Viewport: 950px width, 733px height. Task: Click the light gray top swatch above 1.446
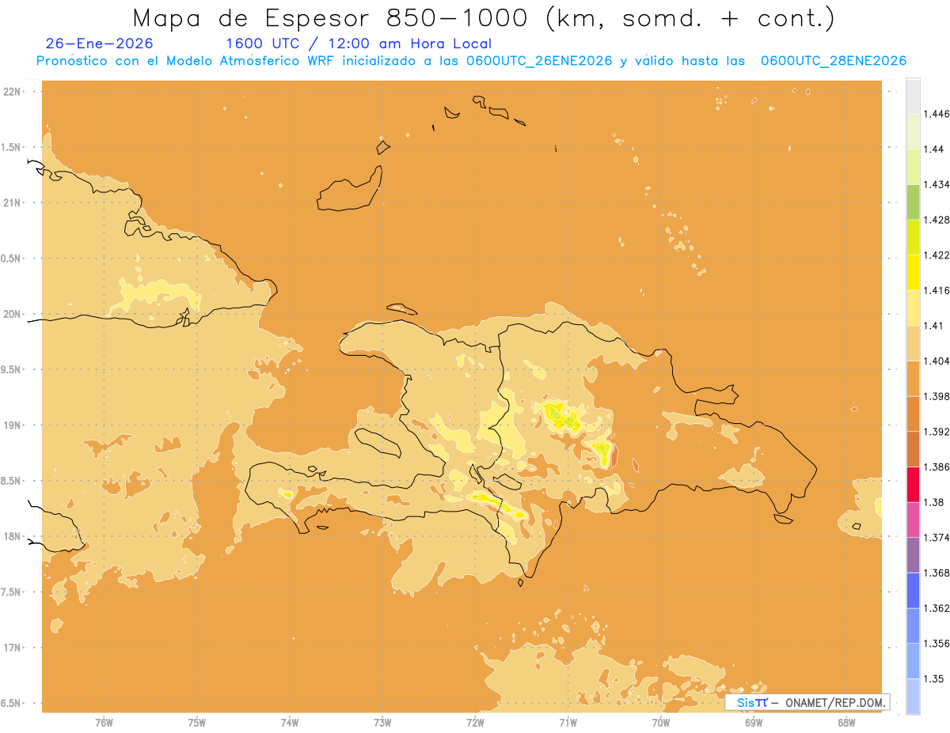[x=913, y=96]
